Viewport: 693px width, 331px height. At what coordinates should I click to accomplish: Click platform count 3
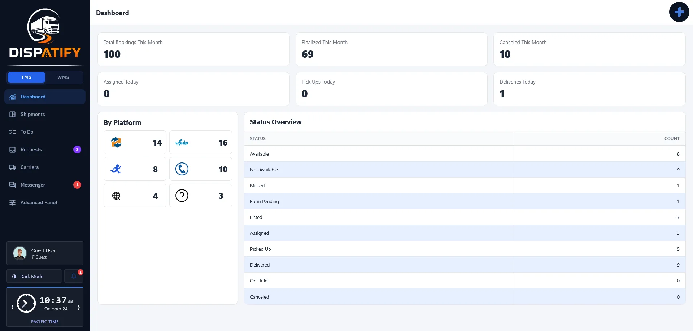(x=221, y=196)
